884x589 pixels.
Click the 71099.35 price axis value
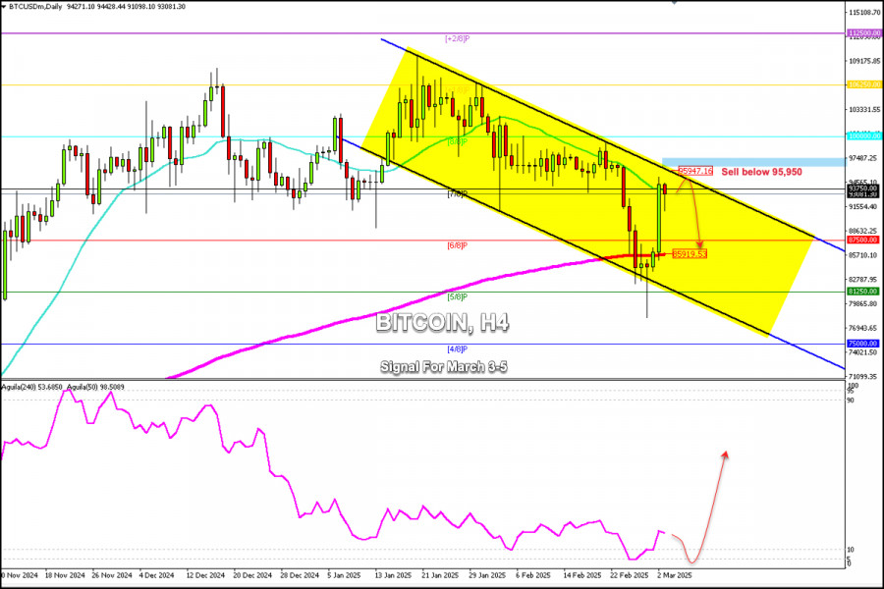pyautogui.click(x=863, y=376)
